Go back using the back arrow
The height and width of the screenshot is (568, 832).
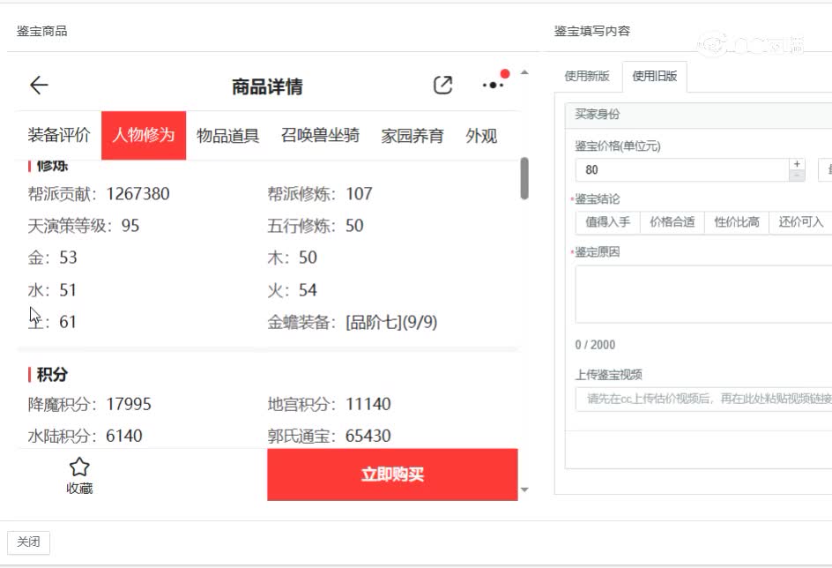point(37,85)
